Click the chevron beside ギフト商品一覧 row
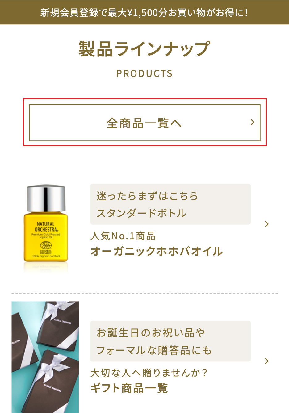 [267, 361]
